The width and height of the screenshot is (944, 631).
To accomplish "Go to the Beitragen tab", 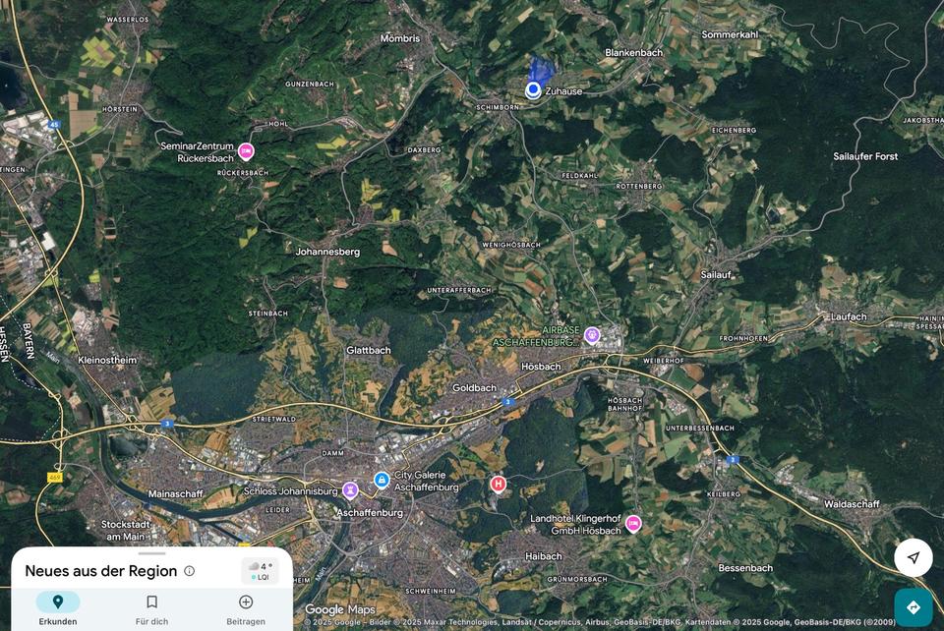I will click(x=246, y=608).
